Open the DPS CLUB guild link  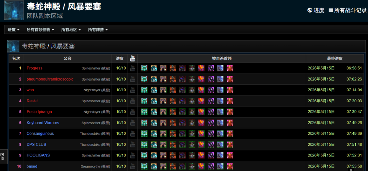coord(36,145)
